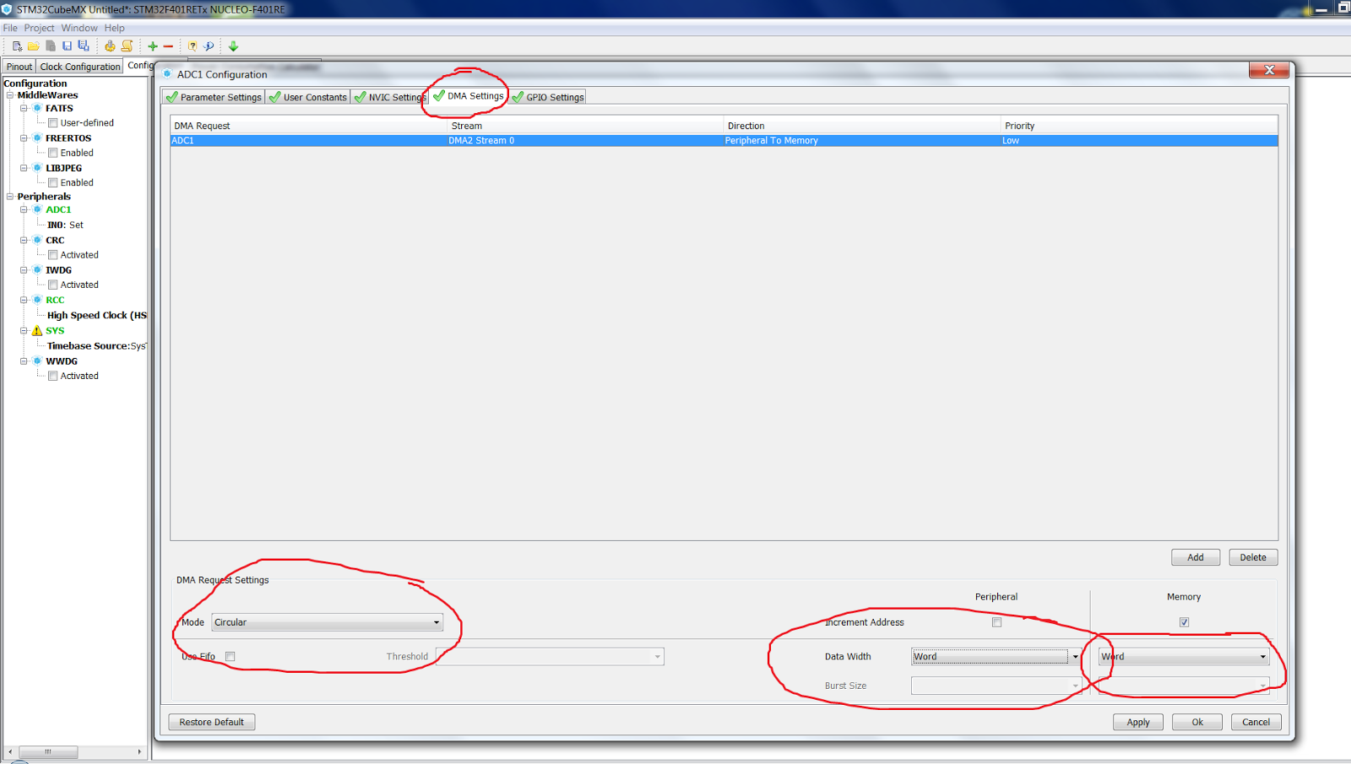This screenshot has width=1351, height=764.
Task: Click the grayed-out document toolbar icon
Action: (x=51, y=46)
